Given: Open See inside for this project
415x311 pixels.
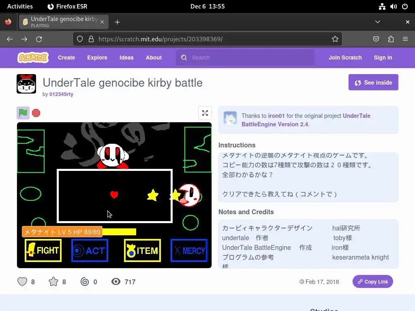Looking at the screenshot, I should [x=373, y=82].
